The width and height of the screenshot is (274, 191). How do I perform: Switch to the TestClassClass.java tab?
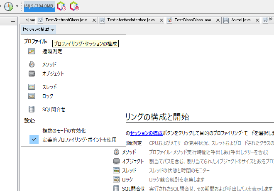click(x=193, y=20)
